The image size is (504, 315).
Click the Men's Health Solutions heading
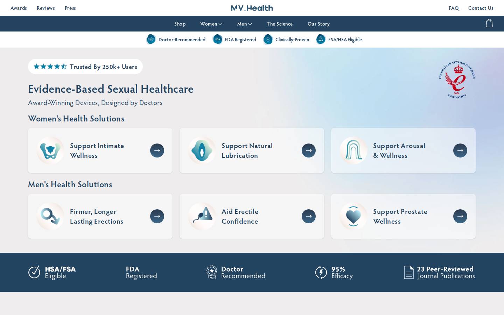click(70, 184)
